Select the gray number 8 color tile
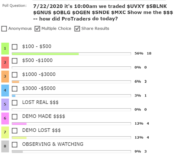174x160 pixels. tap(5, 146)
